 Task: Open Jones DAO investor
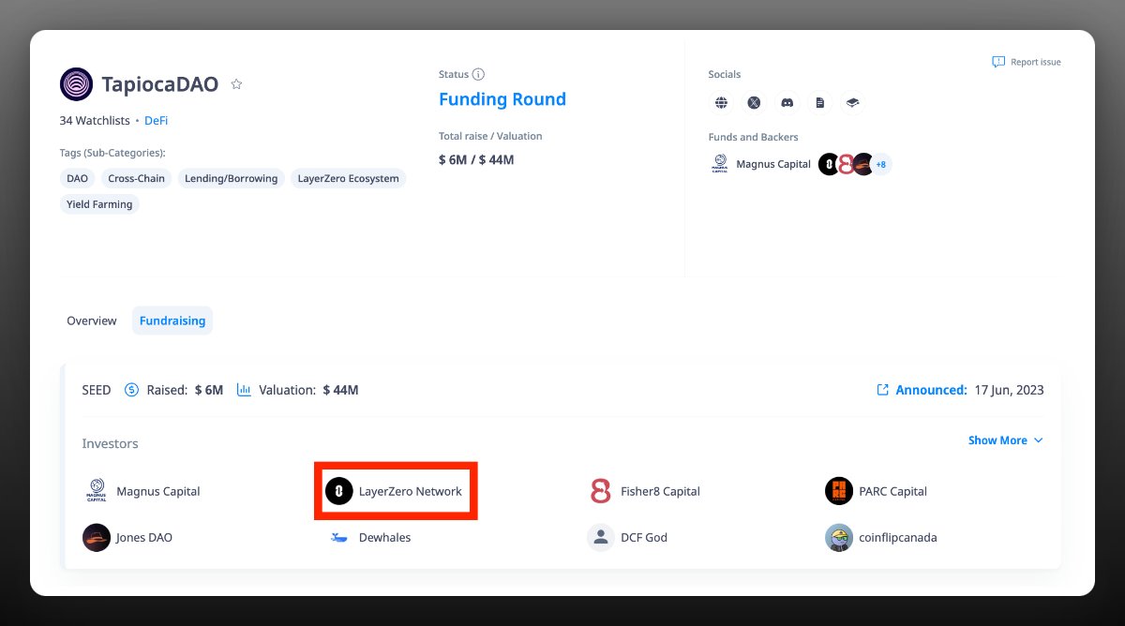click(144, 538)
